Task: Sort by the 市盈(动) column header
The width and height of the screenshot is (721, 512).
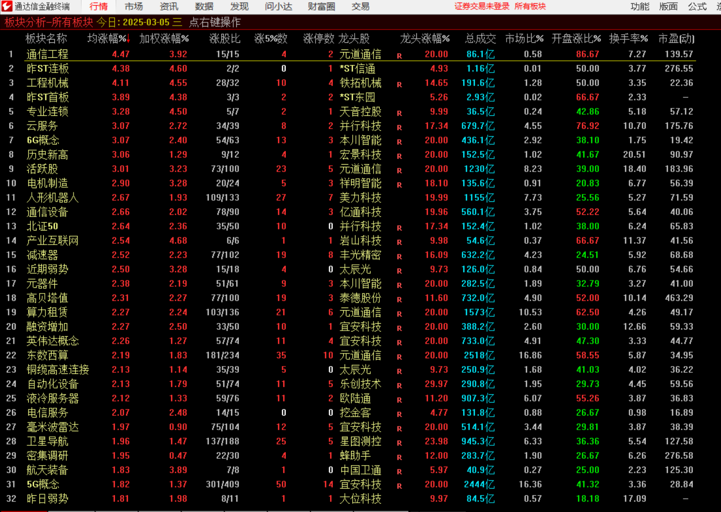Action: coord(676,39)
